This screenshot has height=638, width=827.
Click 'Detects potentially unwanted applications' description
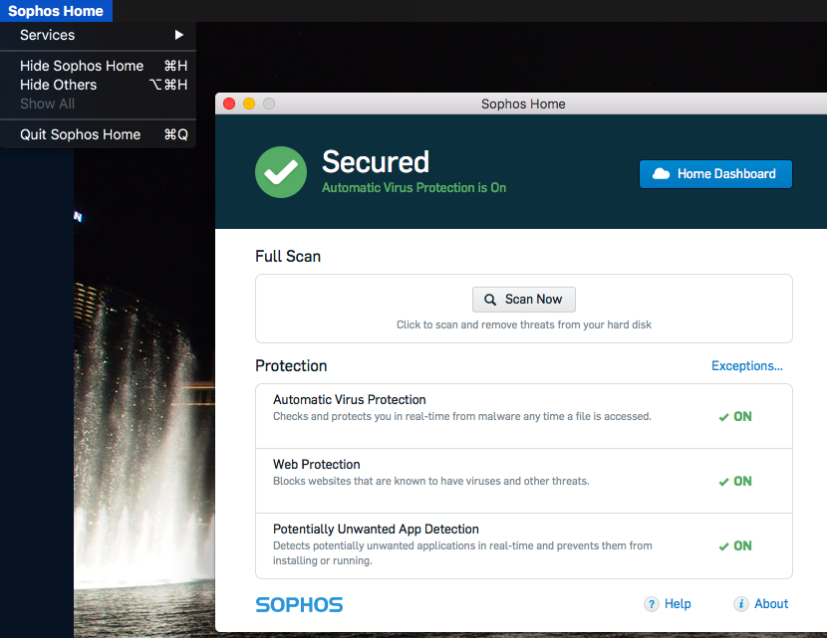(462, 552)
